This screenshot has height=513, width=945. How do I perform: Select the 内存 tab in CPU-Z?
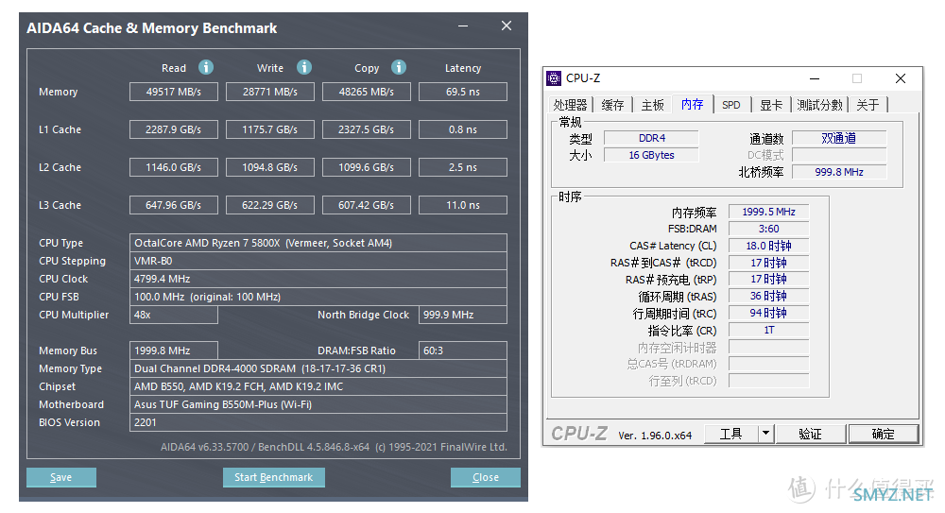point(693,104)
